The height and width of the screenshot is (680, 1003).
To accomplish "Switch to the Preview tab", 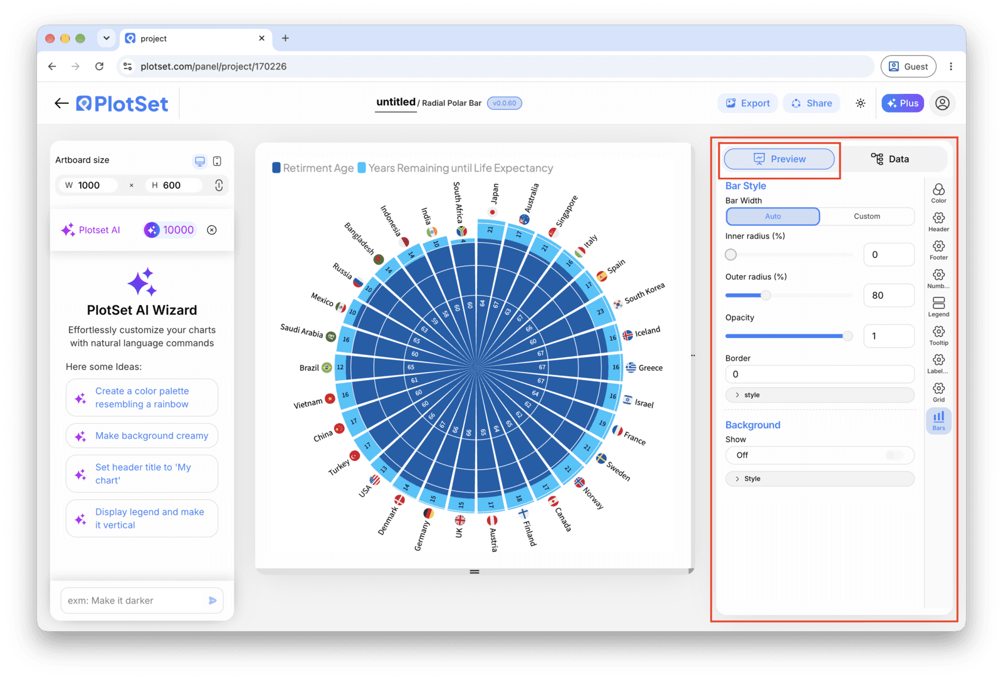I will tap(779, 159).
